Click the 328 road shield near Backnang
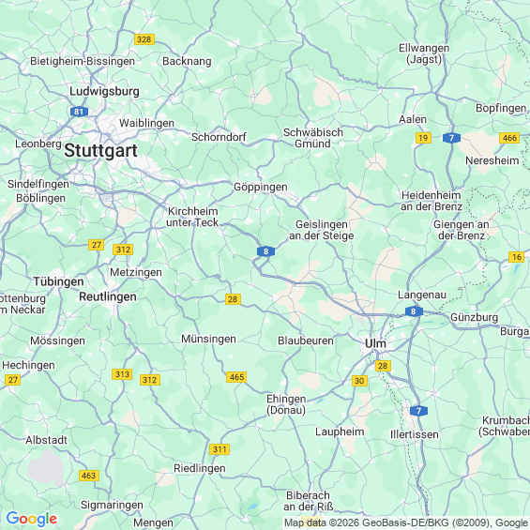This screenshot has height=530, width=530. point(144,39)
